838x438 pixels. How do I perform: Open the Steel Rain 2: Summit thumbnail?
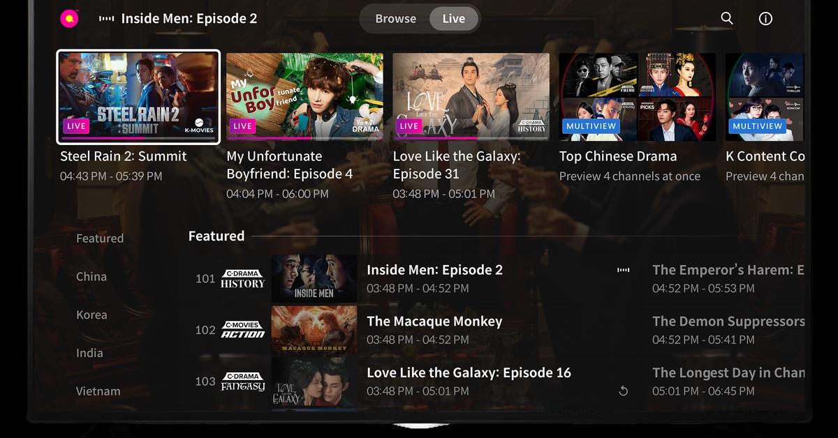tap(138, 97)
